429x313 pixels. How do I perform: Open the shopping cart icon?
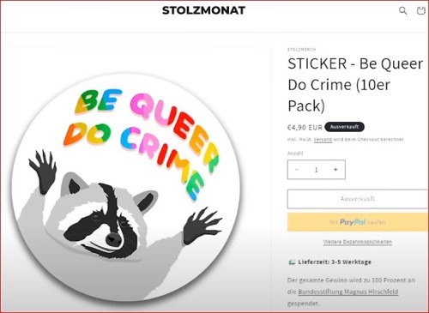pyautogui.click(x=420, y=11)
